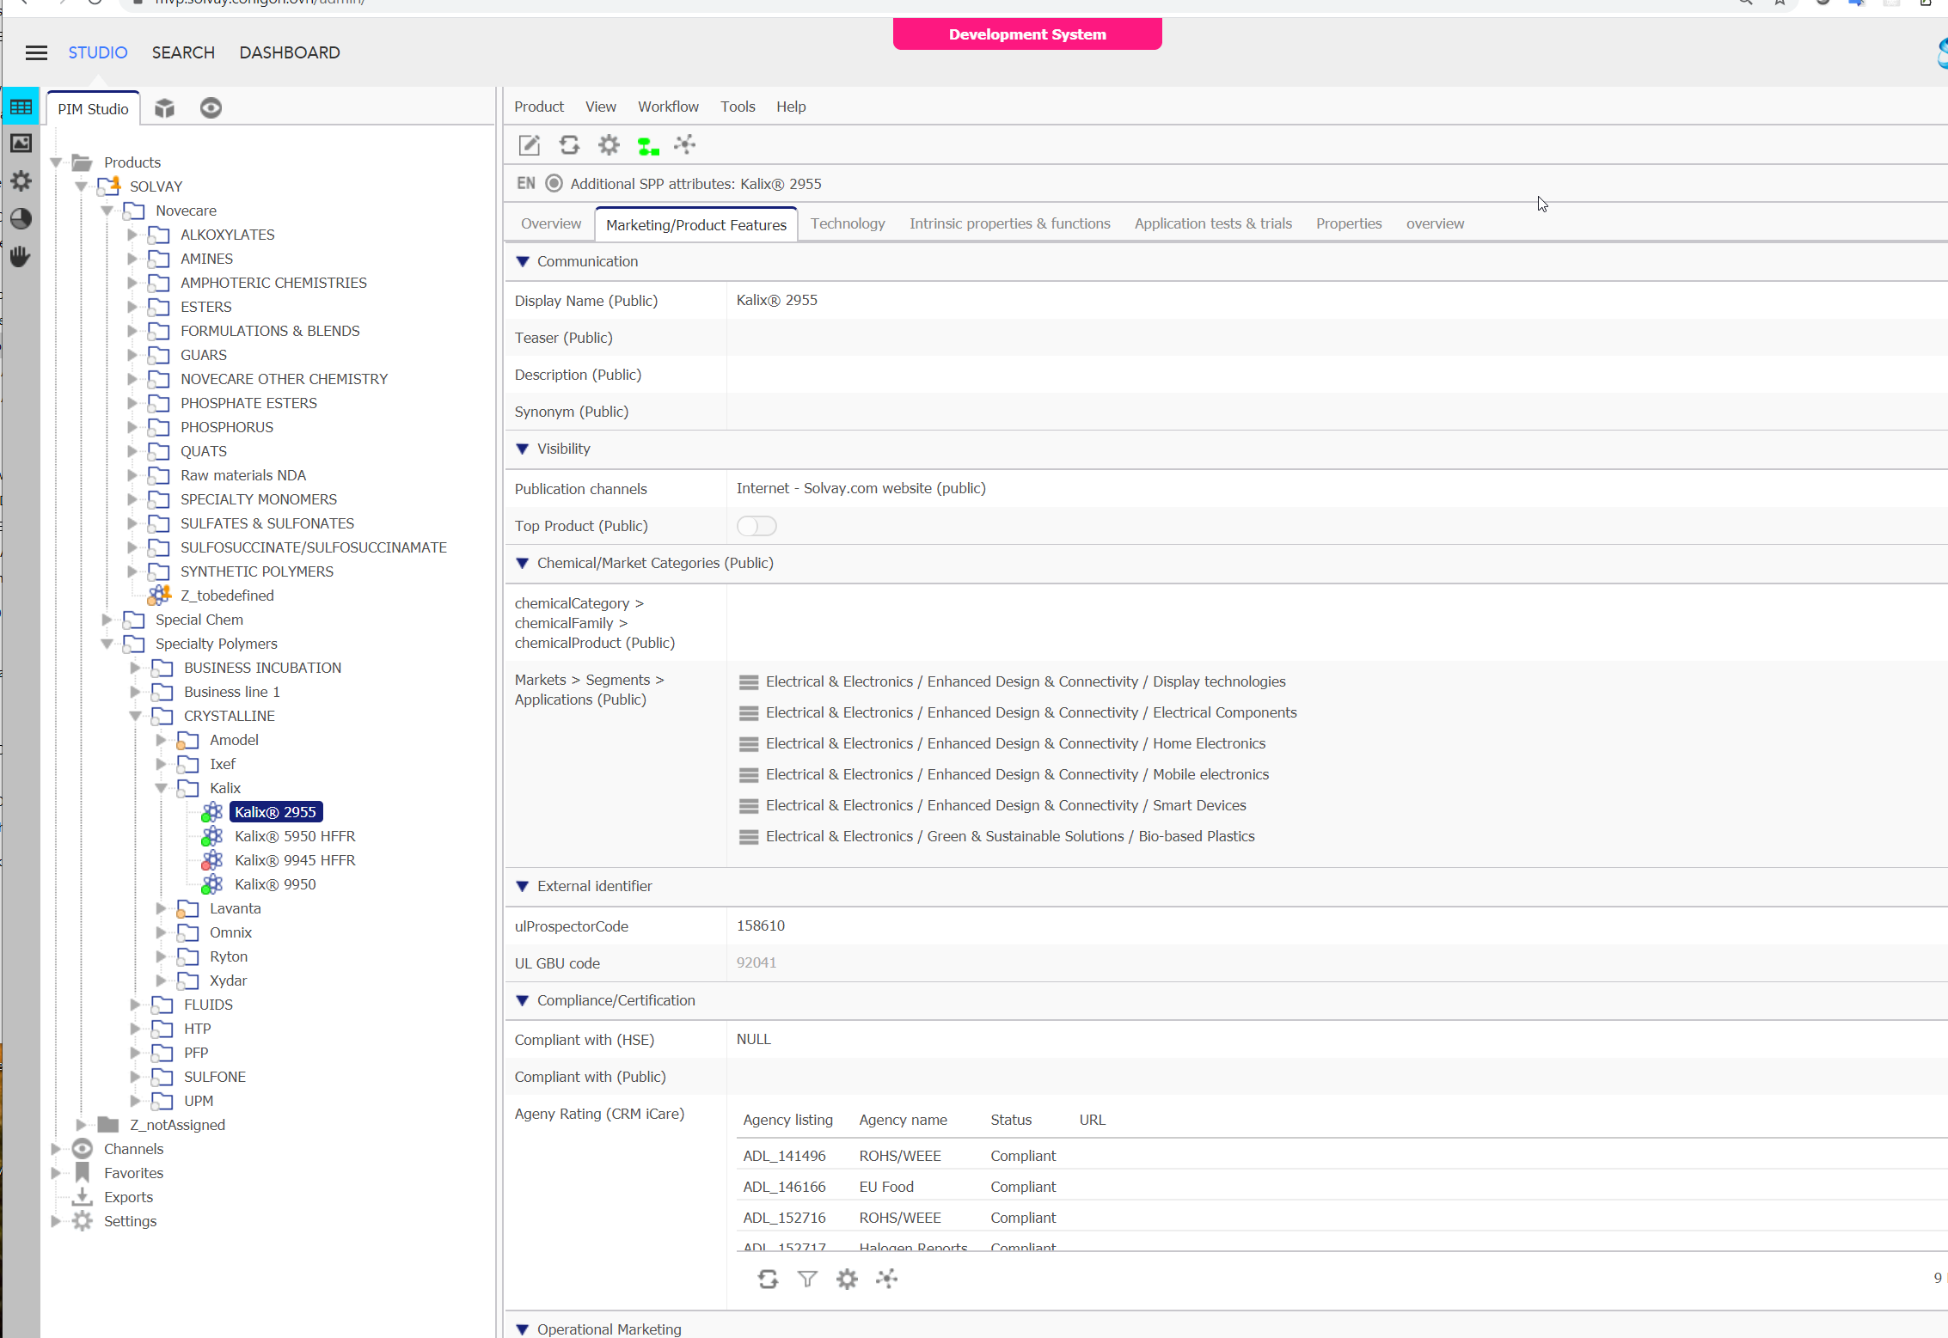Collapse the Communication section

pos(522,261)
